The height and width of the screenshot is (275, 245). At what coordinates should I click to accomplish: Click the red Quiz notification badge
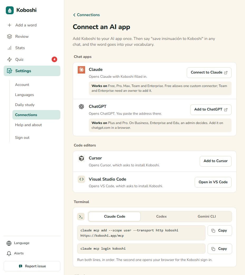point(54,59)
